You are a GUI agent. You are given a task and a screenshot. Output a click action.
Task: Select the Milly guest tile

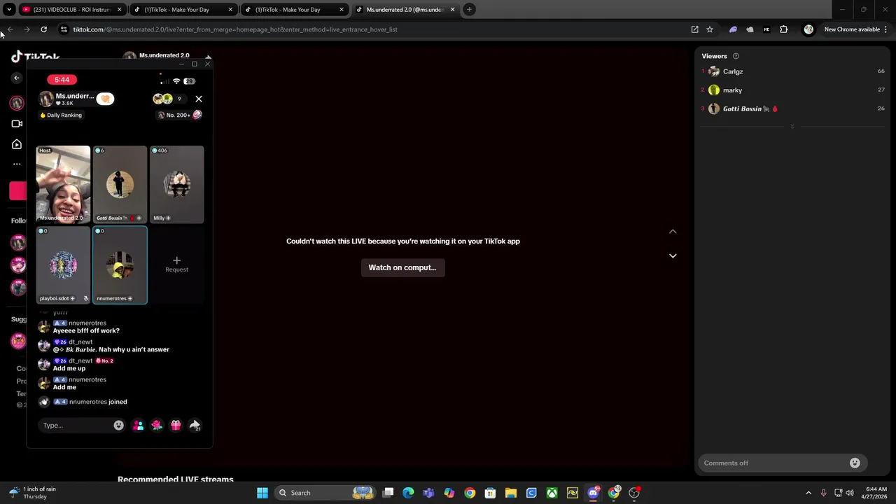pos(176,185)
